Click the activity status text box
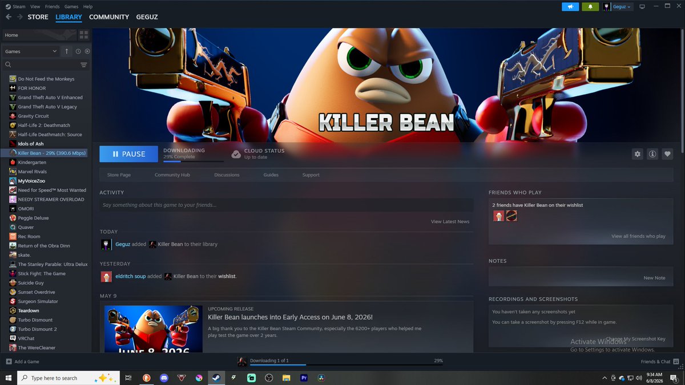685x385 pixels. [x=287, y=205]
